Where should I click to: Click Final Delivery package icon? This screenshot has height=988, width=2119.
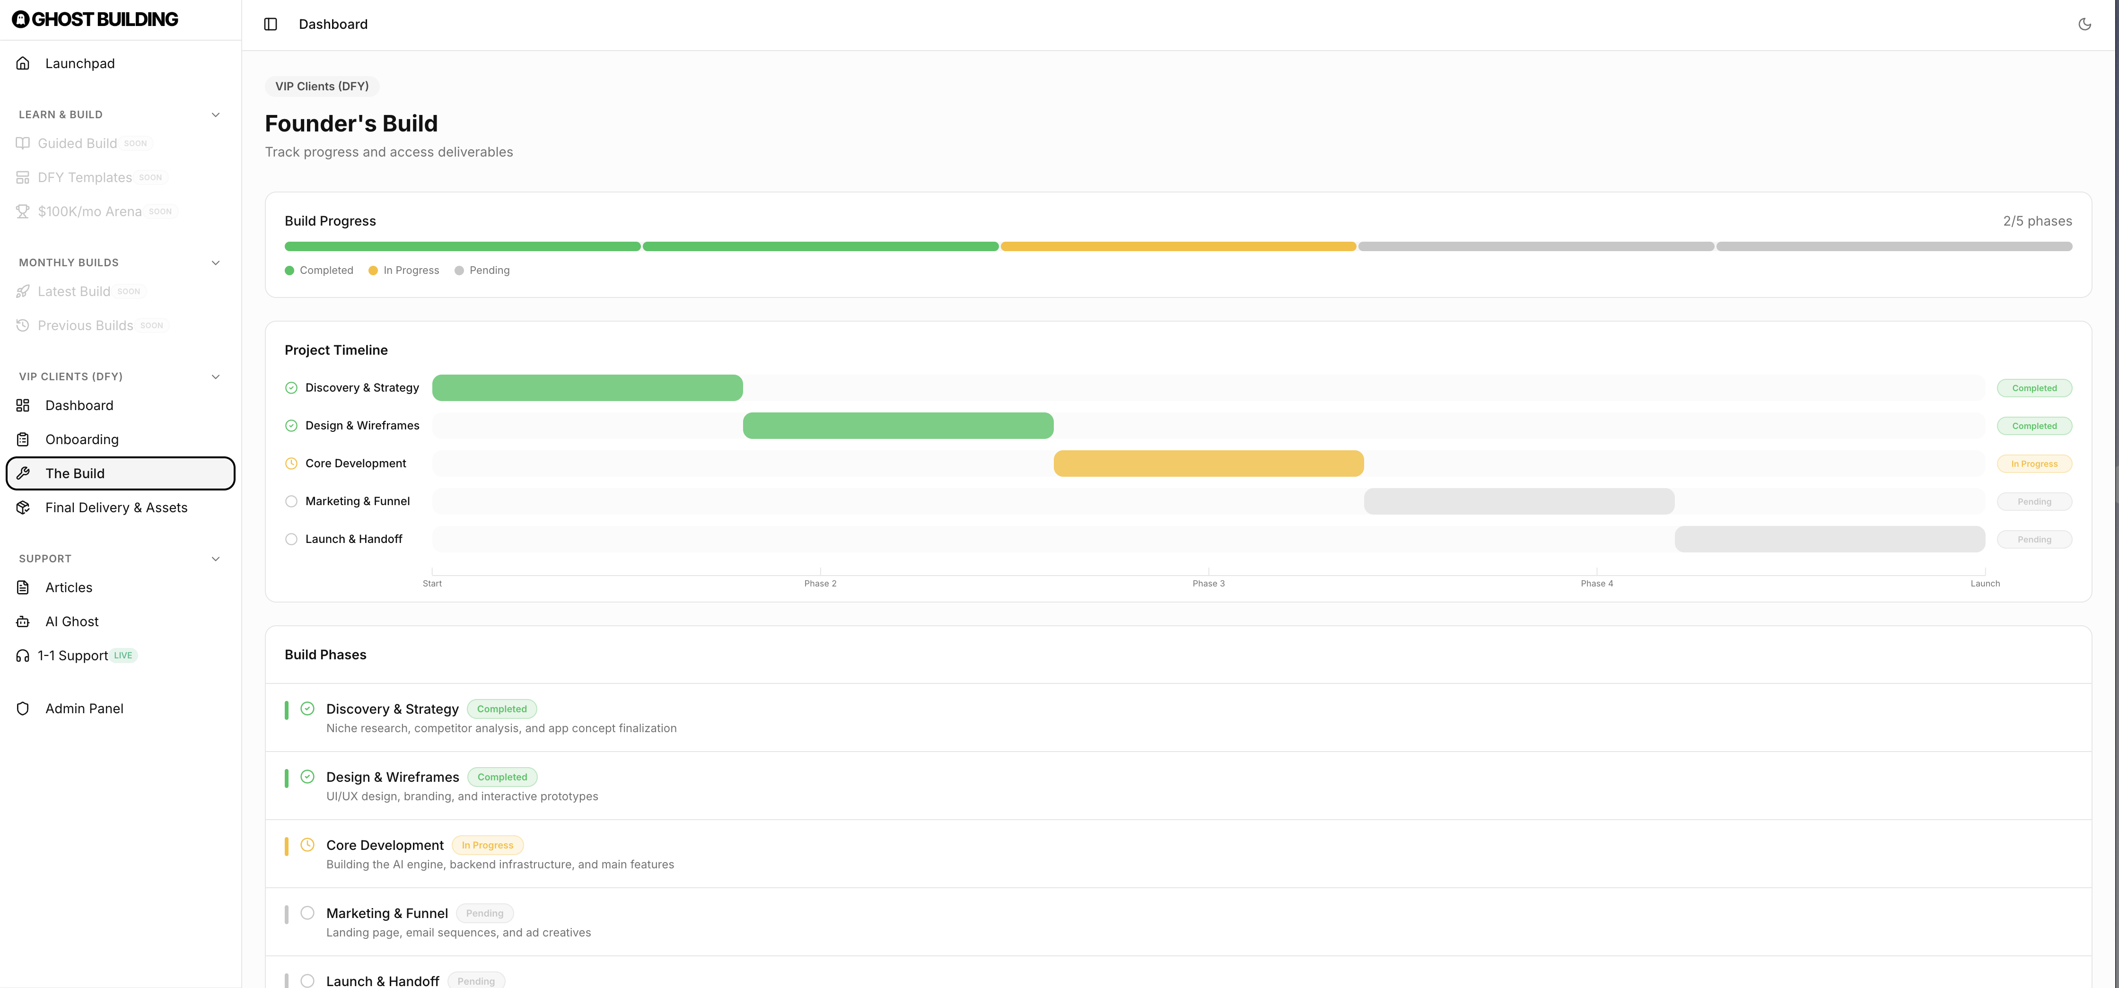point(23,507)
